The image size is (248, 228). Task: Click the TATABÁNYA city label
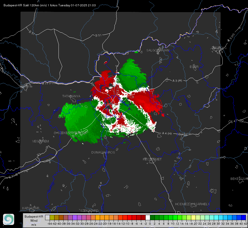click(x=71, y=96)
